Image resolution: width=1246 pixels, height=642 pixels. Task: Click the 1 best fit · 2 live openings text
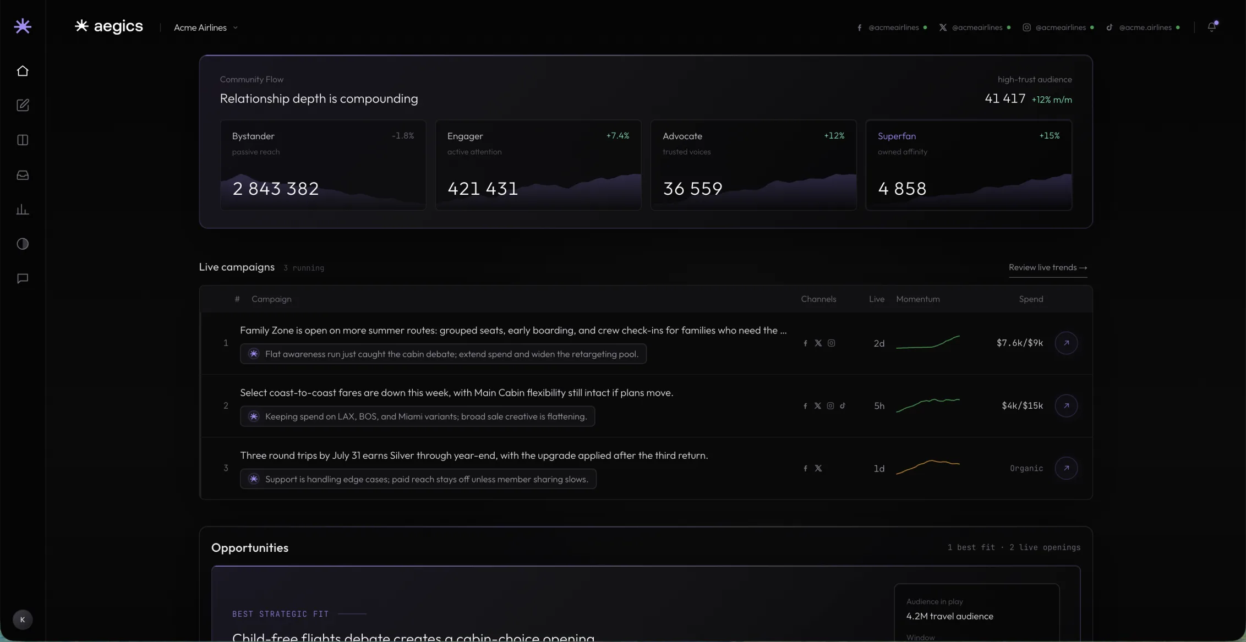[x=1014, y=547]
